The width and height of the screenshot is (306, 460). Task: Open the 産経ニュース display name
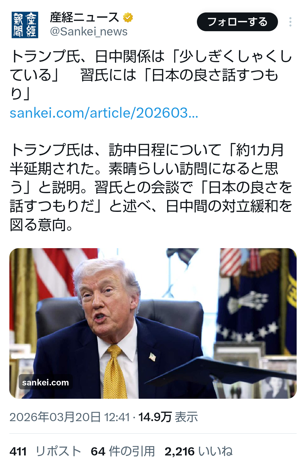pyautogui.click(x=84, y=18)
